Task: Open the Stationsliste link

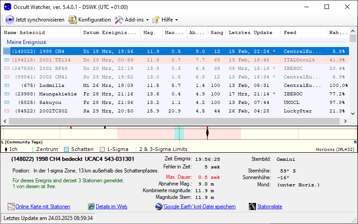Action: (269, 207)
